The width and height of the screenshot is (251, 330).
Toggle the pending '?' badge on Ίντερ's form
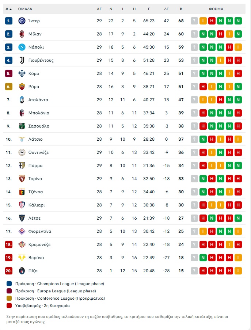click(x=194, y=20)
